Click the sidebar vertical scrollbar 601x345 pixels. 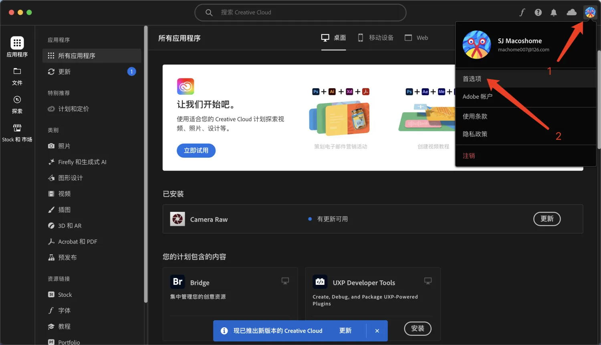pyautogui.click(x=146, y=164)
